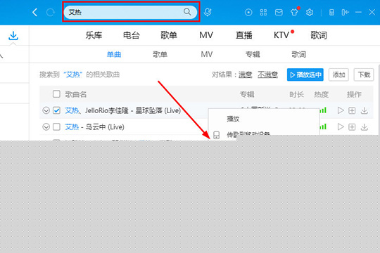The image size is (380, 253).
Task: Add 乌云中 (Live) to playlist plus icon
Action: click(x=352, y=127)
